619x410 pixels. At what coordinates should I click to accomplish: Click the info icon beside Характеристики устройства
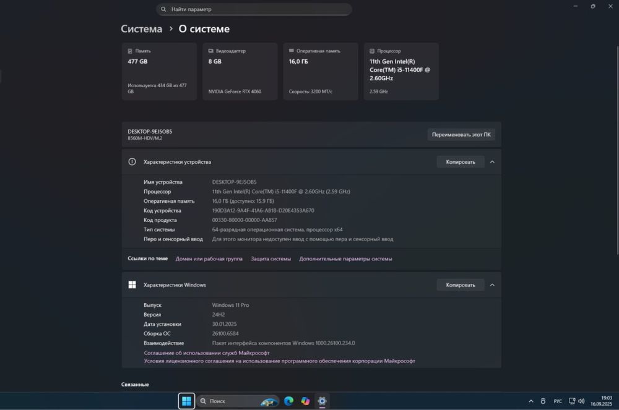pos(132,161)
